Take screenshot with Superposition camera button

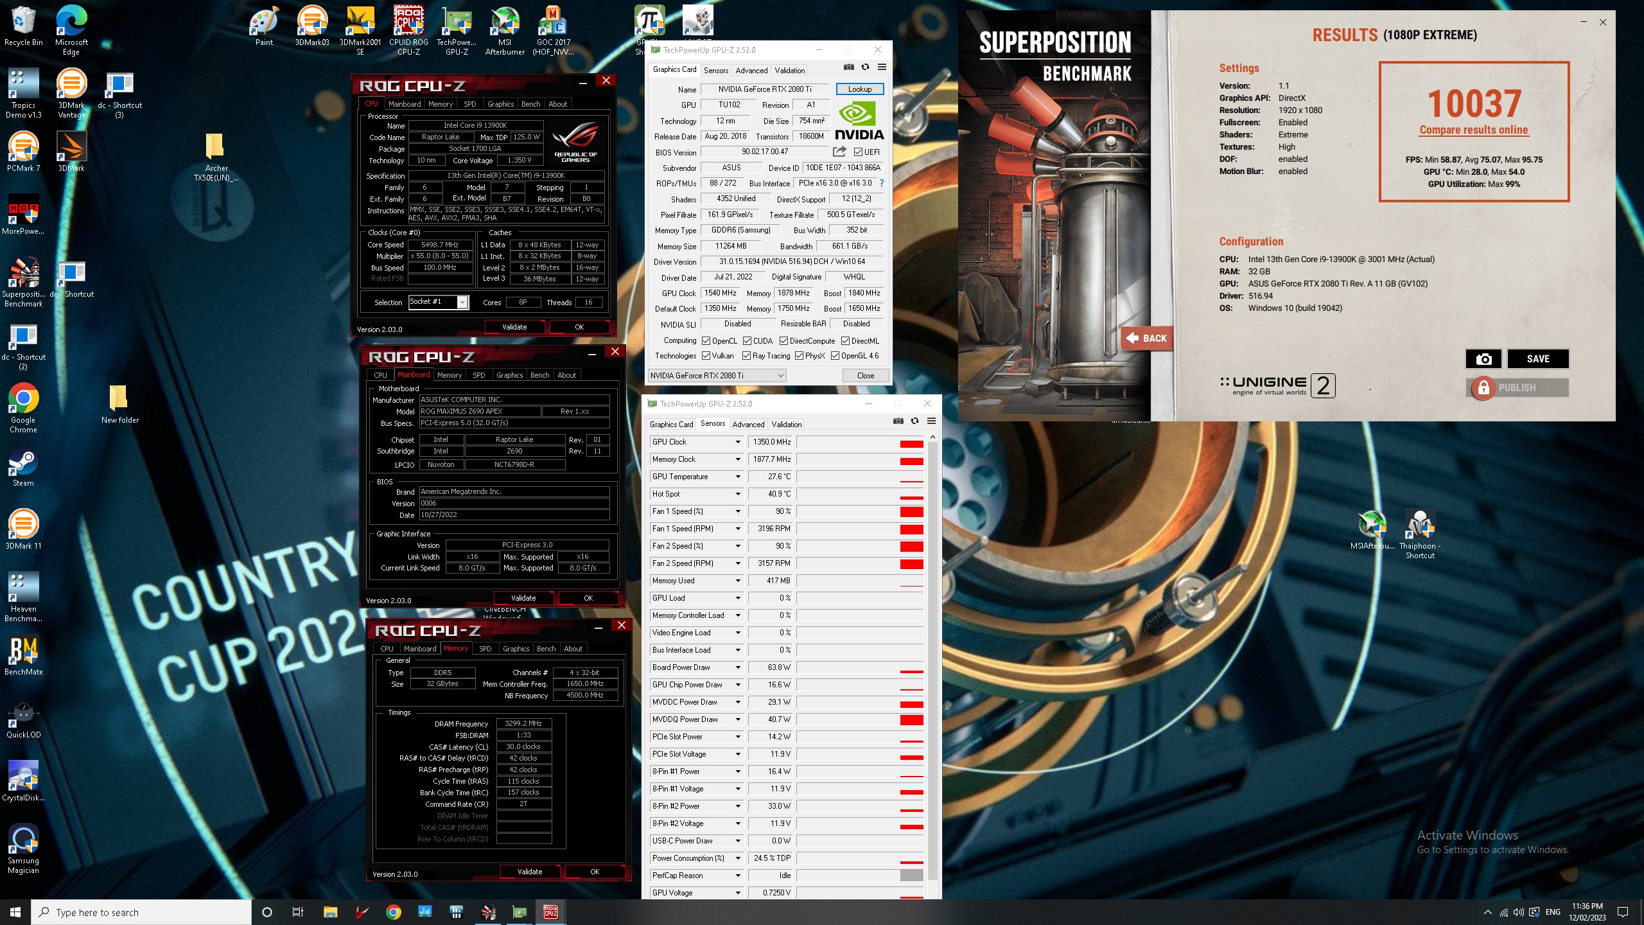(1483, 359)
